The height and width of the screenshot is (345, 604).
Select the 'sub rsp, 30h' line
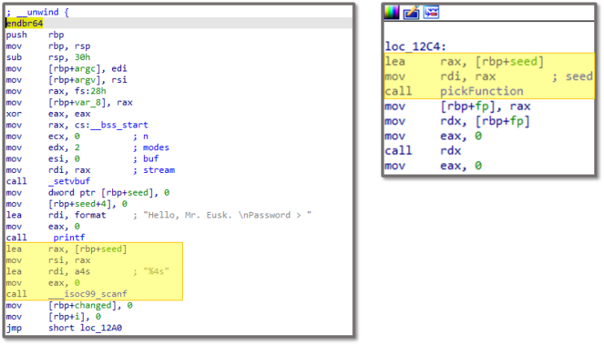click(x=48, y=58)
